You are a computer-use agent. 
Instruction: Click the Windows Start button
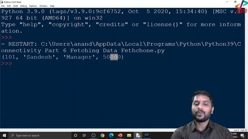point(4,136)
